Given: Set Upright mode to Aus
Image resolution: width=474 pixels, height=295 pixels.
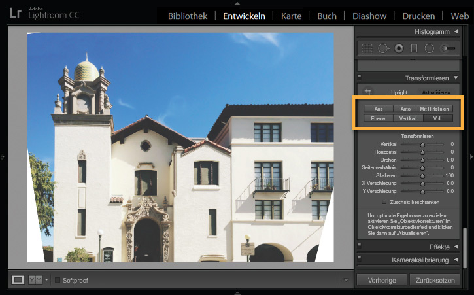Looking at the screenshot, I should [379, 109].
